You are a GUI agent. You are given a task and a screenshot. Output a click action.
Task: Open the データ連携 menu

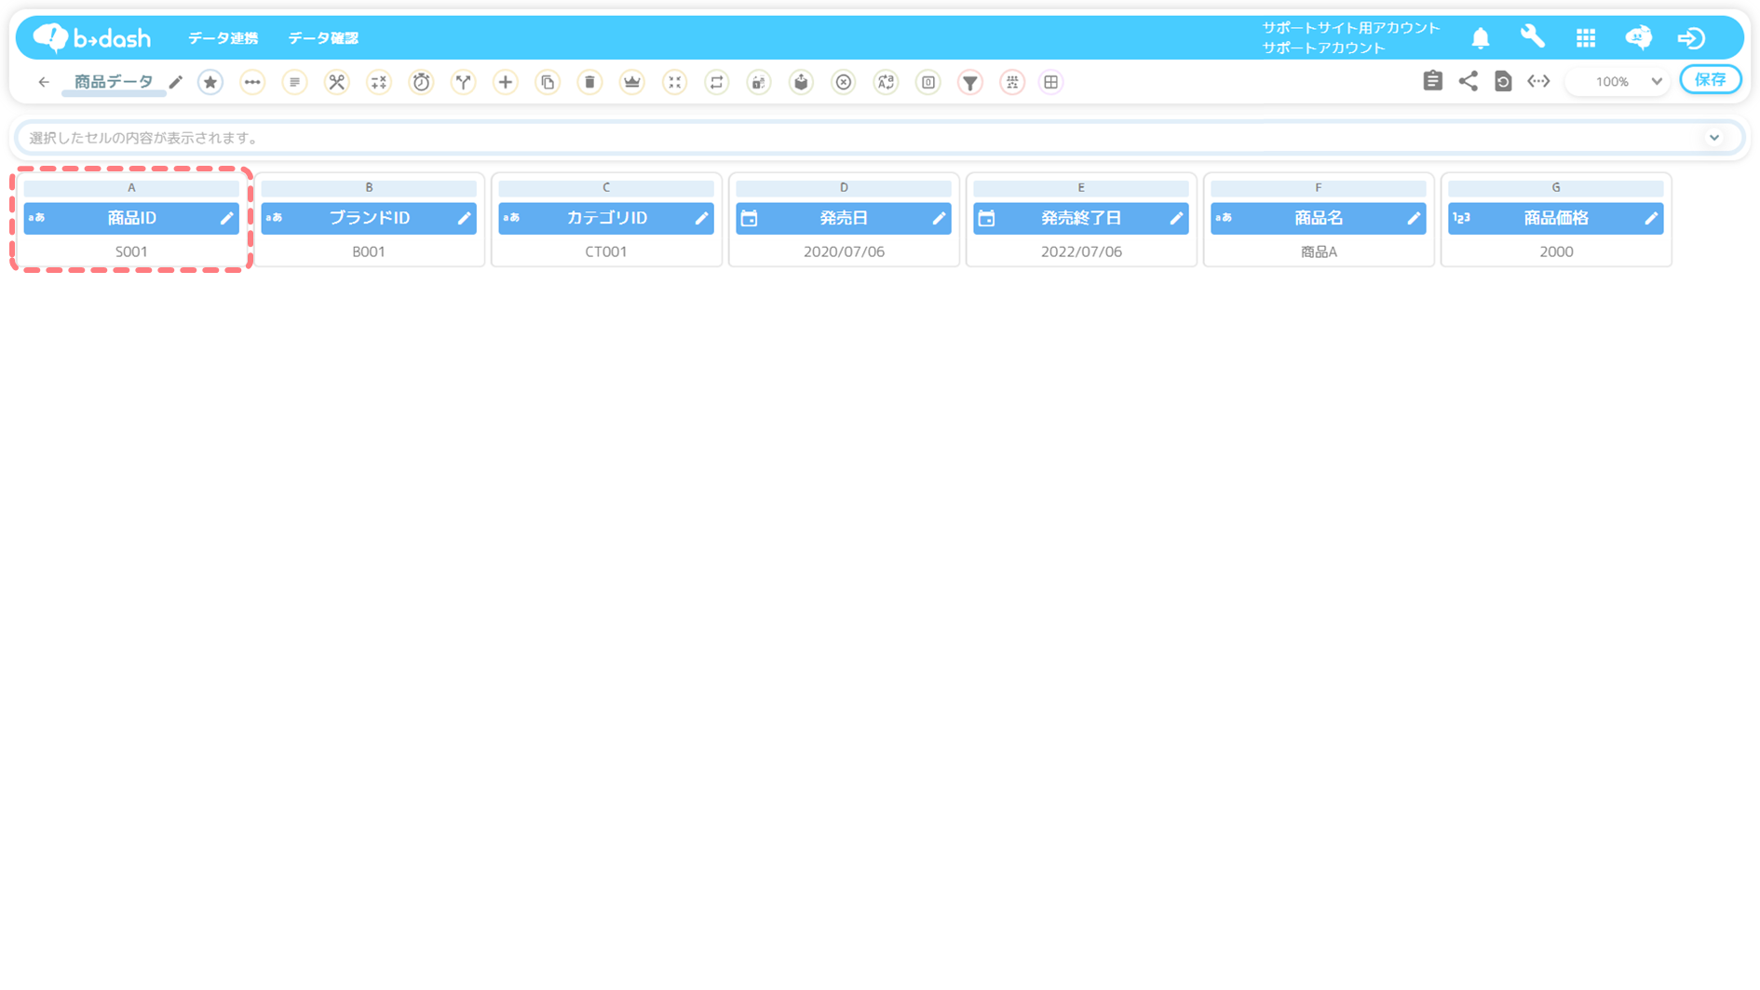click(x=223, y=38)
